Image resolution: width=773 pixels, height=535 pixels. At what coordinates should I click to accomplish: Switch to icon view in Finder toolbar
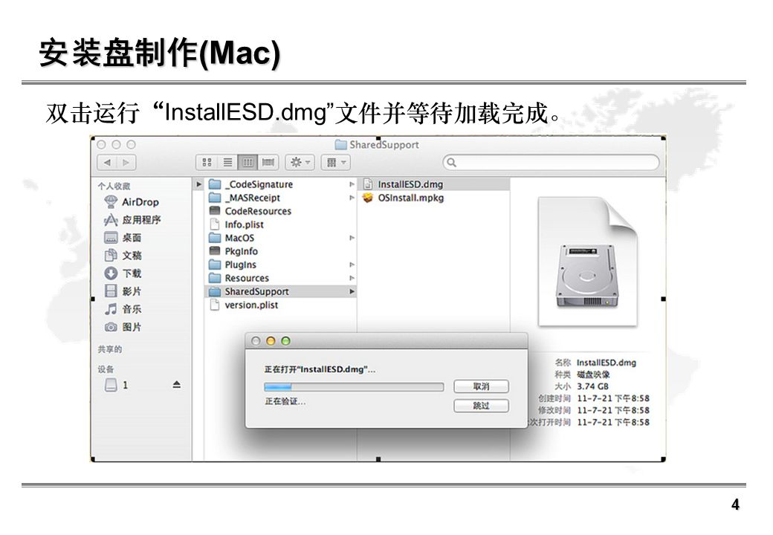(207, 162)
